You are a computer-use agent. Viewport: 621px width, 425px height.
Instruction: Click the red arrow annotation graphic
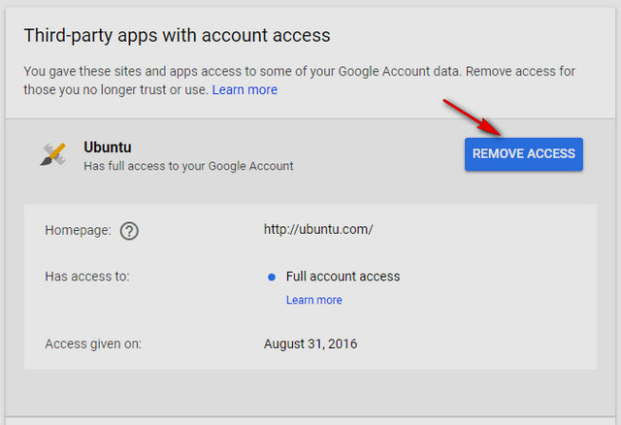[473, 117]
